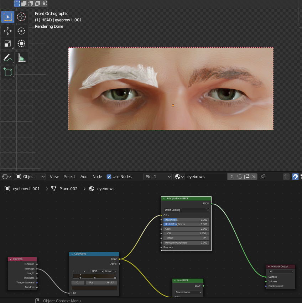Pick the Annotate pencil tool
Viewport: 302px width, 303px height.
click(x=7, y=58)
